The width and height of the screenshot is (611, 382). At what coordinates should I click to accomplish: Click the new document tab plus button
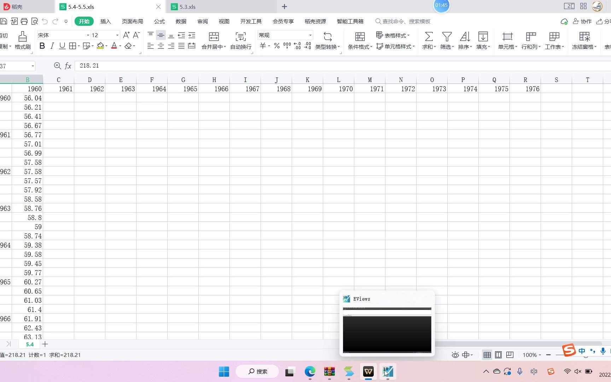[284, 7]
